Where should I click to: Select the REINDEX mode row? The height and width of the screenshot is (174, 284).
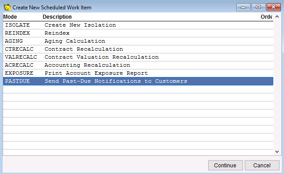(138, 33)
